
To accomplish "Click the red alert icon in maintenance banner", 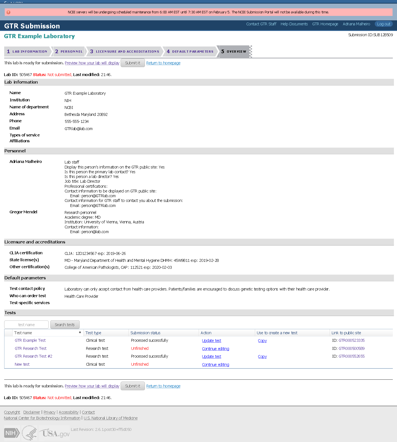I will (x=8, y=12).
